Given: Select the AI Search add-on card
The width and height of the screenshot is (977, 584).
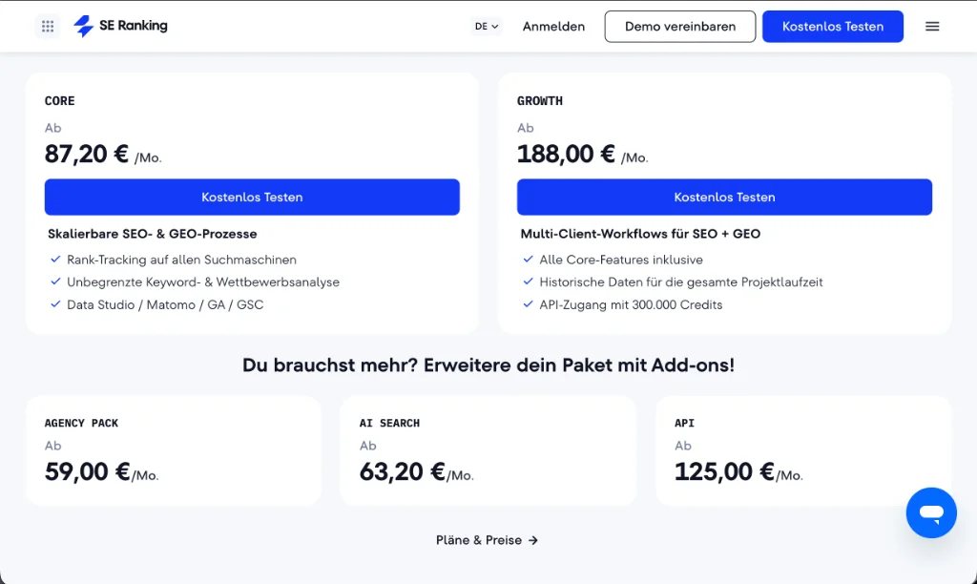Looking at the screenshot, I should [x=488, y=450].
